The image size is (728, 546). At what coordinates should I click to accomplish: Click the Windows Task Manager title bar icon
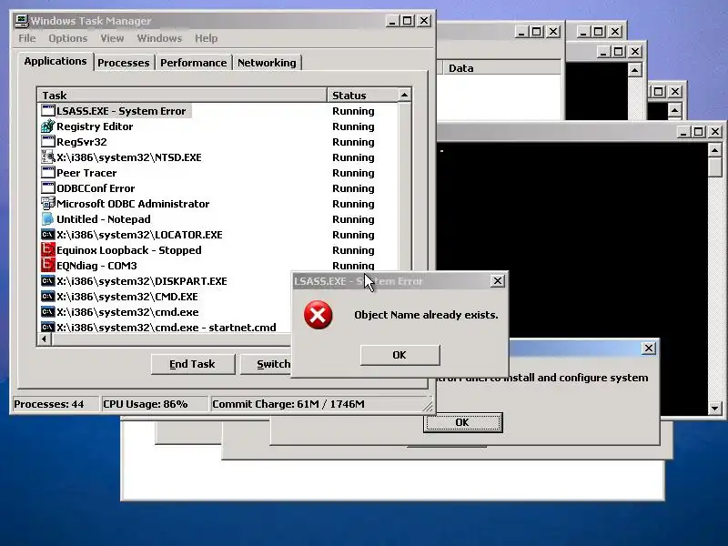22,21
